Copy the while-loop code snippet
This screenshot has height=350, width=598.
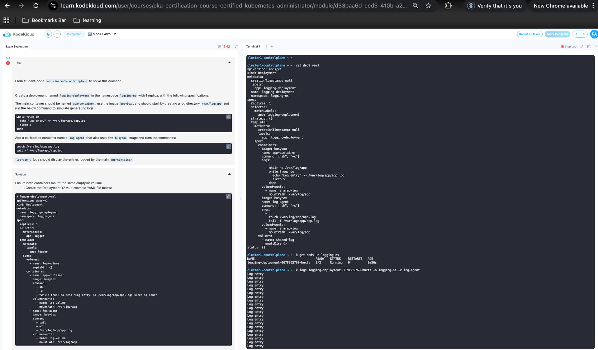(229, 117)
